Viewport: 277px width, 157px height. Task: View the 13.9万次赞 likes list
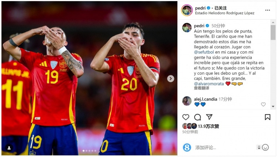point(208,126)
